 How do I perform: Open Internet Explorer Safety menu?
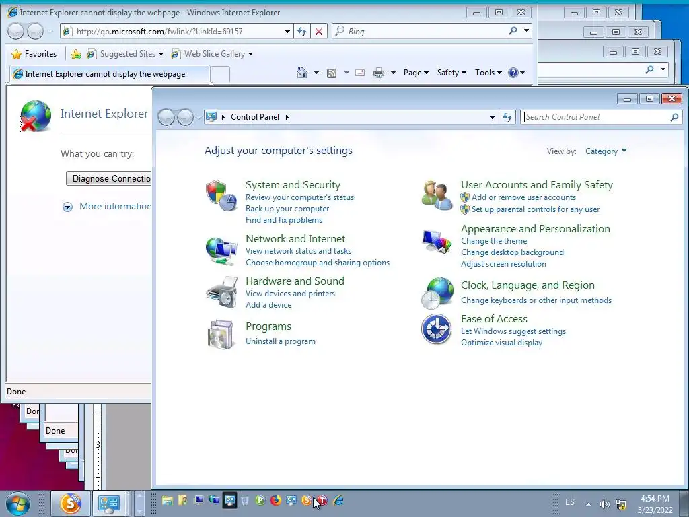[451, 73]
